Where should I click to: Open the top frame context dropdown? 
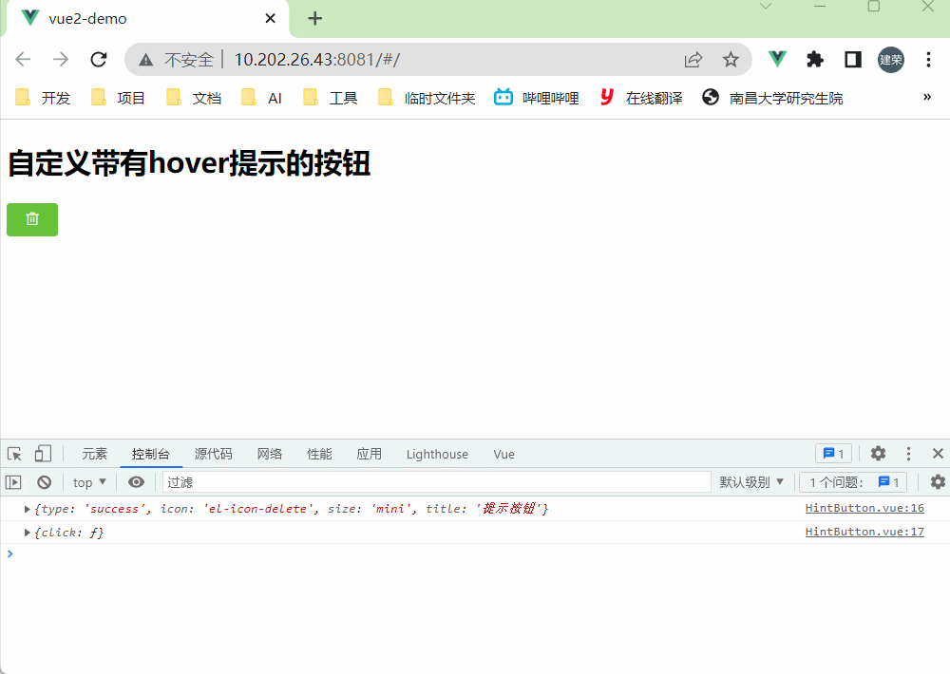[88, 481]
